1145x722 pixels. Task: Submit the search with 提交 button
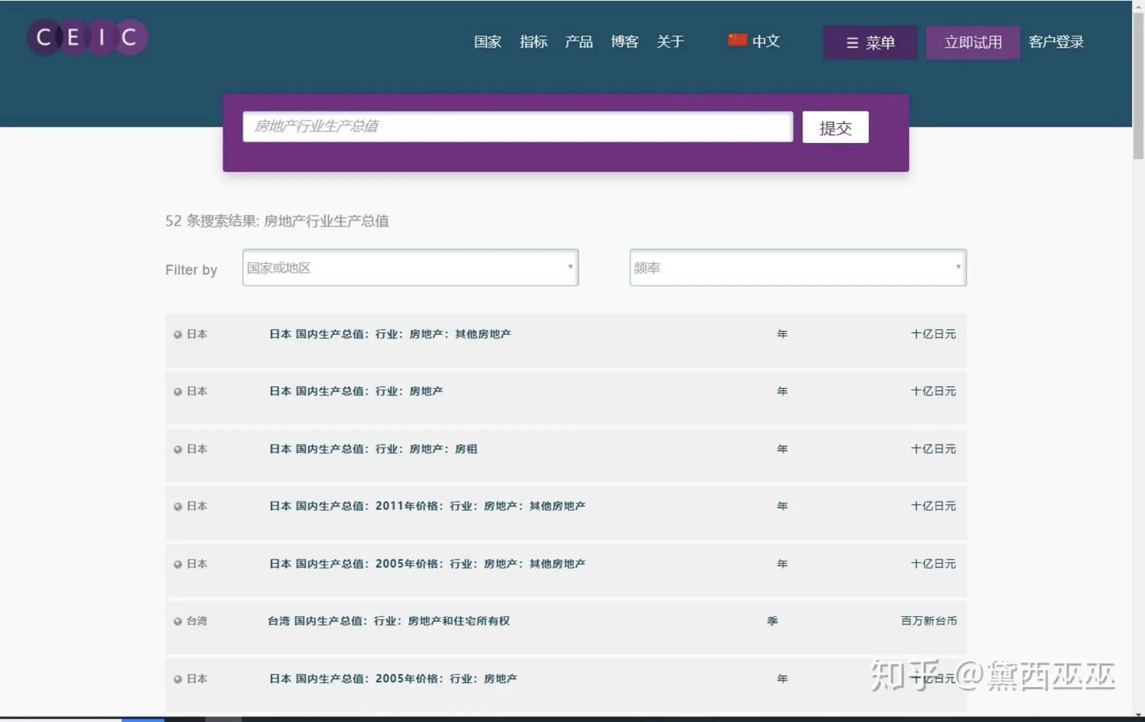pyautogui.click(x=835, y=127)
